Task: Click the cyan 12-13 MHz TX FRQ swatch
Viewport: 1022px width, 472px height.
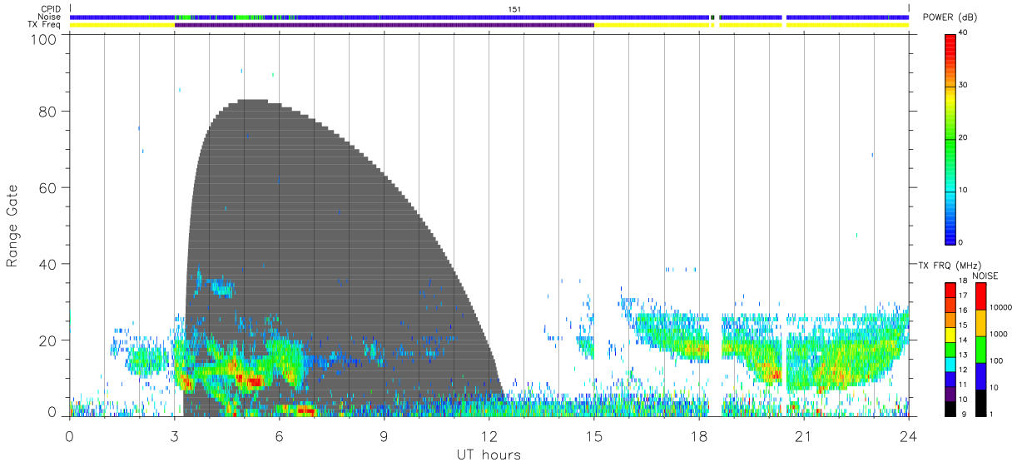Action: coord(950,364)
